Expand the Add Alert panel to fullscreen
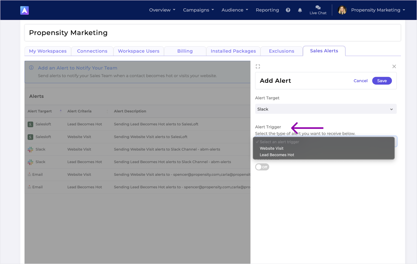The width and height of the screenshot is (417, 264). pos(258,66)
